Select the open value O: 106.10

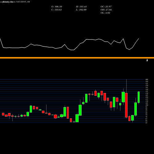[57, 7]
